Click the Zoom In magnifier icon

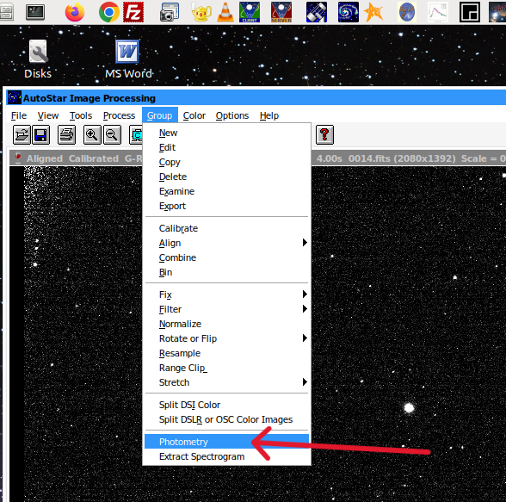[x=92, y=134]
